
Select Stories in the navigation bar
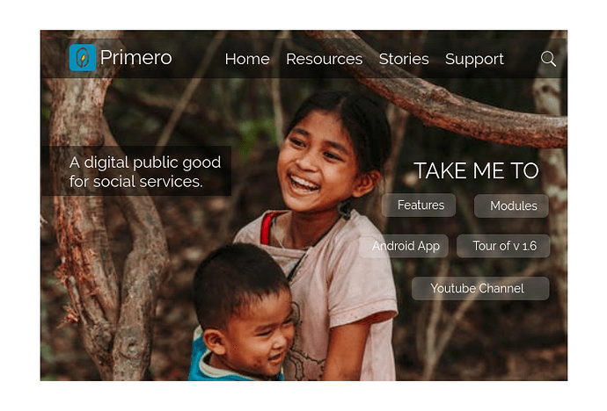coord(404,59)
